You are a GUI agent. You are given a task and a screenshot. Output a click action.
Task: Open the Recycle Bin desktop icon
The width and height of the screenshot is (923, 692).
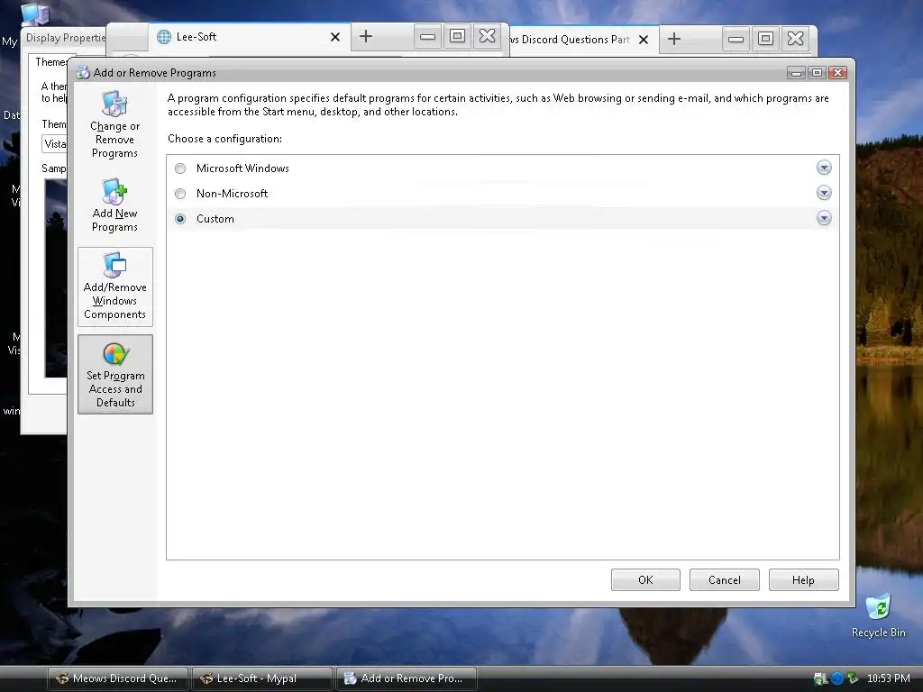point(878,615)
